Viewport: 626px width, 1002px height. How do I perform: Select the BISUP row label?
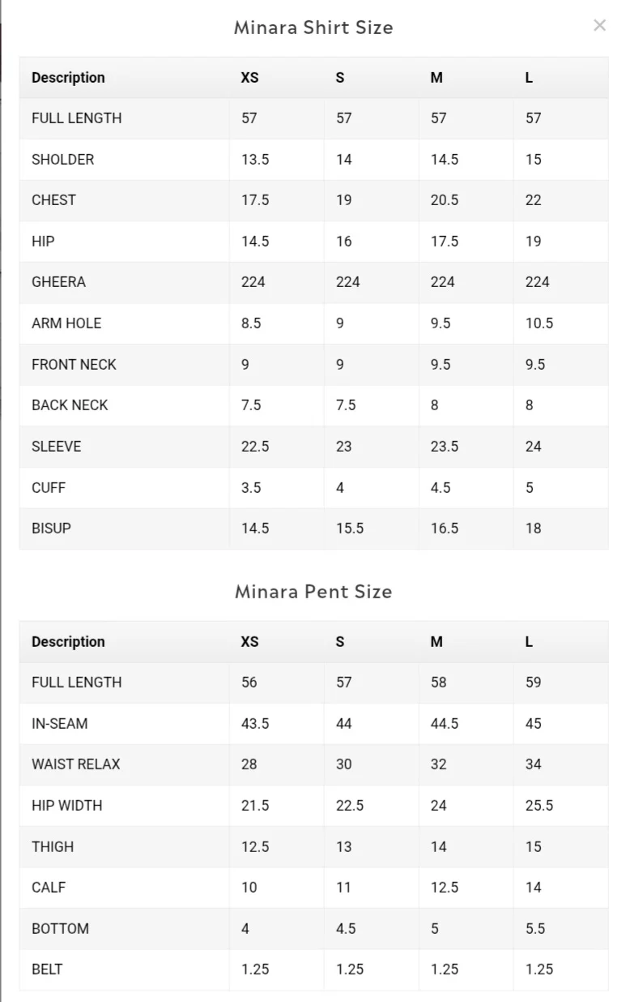51,529
